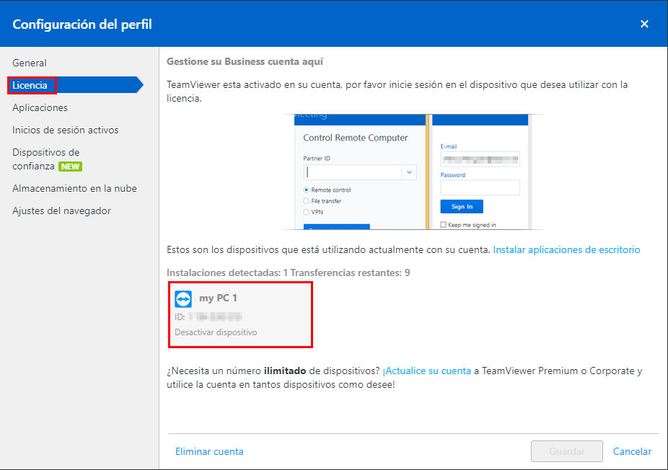Select the Remote control radio option in preview

point(307,190)
